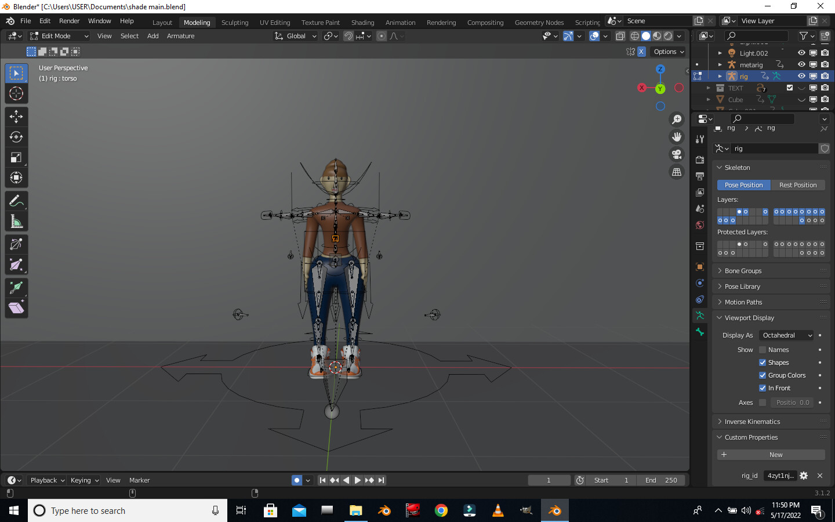
Task: Jump to the end of the timeline
Action: (381, 480)
